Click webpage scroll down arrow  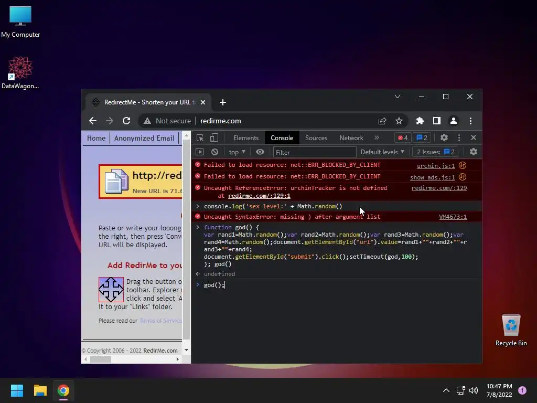pos(186,350)
